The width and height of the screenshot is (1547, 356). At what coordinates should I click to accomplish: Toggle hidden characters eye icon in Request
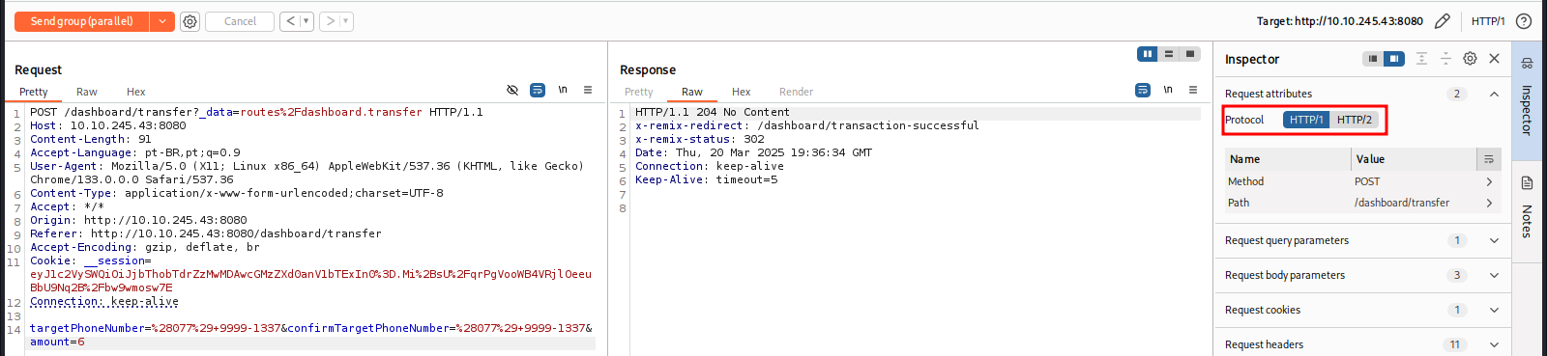(x=512, y=90)
